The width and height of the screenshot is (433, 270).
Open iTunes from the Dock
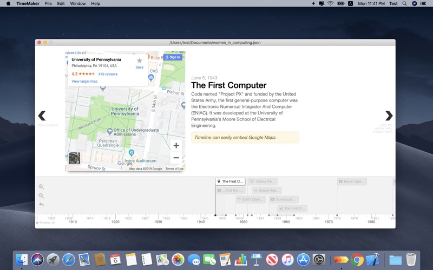click(287, 260)
